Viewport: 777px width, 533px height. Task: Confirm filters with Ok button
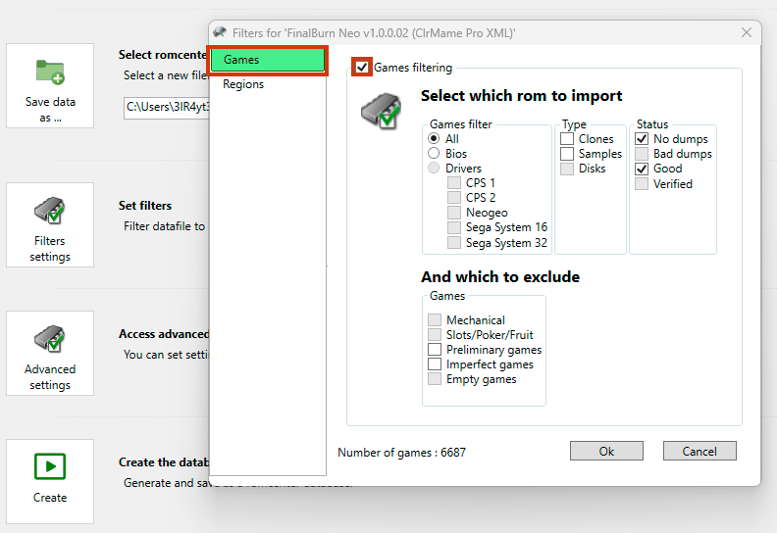pos(606,451)
